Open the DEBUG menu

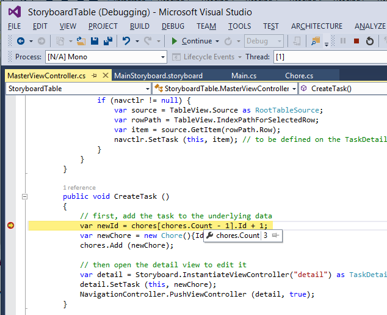(173, 26)
